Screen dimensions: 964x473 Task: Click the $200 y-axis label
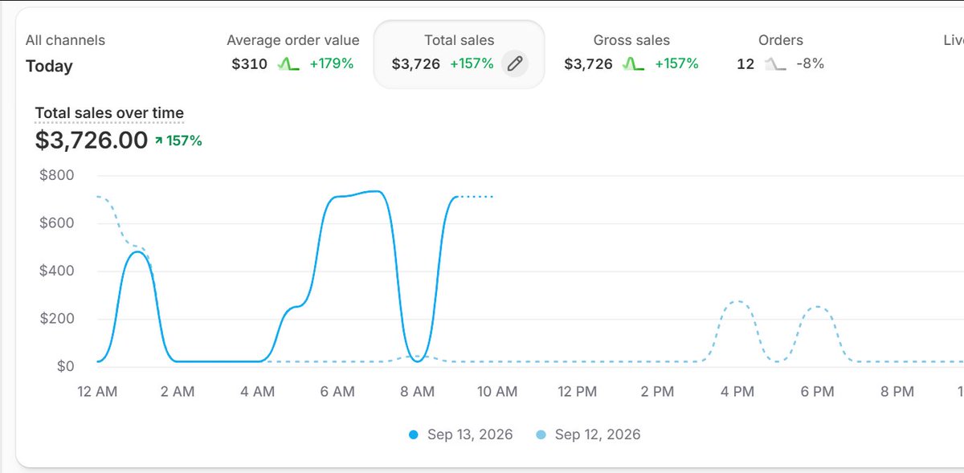click(56, 319)
